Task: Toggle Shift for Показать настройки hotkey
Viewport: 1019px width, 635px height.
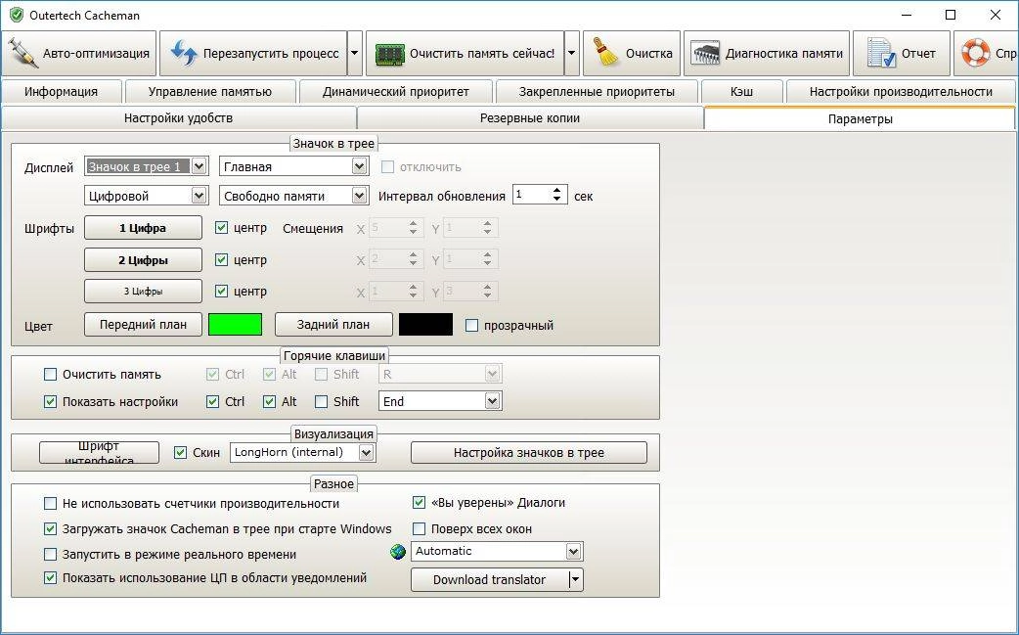Action: (x=321, y=401)
